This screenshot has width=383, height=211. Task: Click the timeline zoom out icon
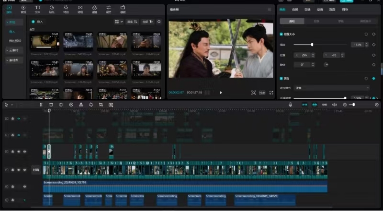[x=345, y=105]
